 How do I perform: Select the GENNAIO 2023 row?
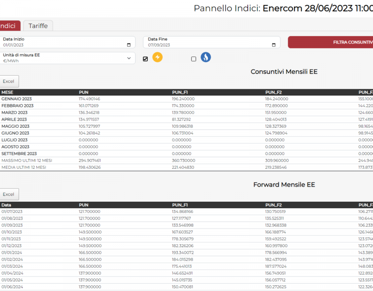coord(17,99)
